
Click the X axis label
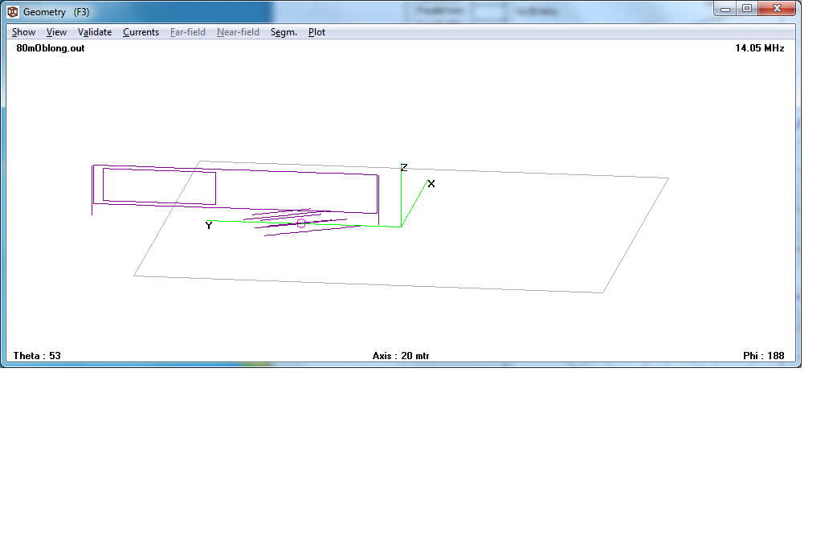431,183
